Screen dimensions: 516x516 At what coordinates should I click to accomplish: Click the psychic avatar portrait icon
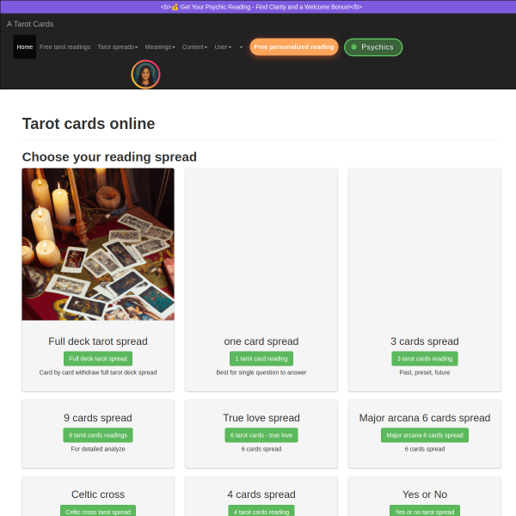145,74
